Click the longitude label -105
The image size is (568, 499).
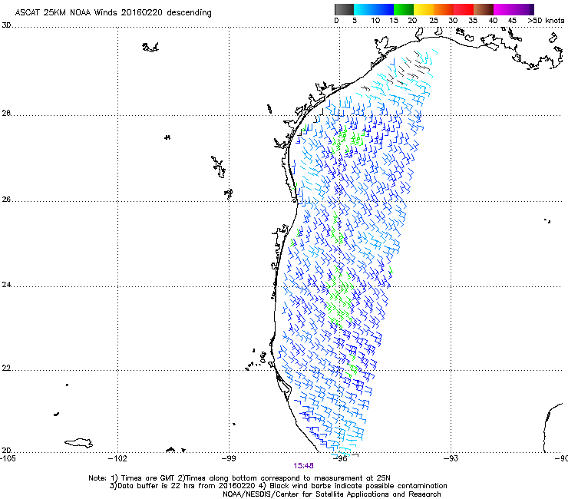(x=8, y=458)
